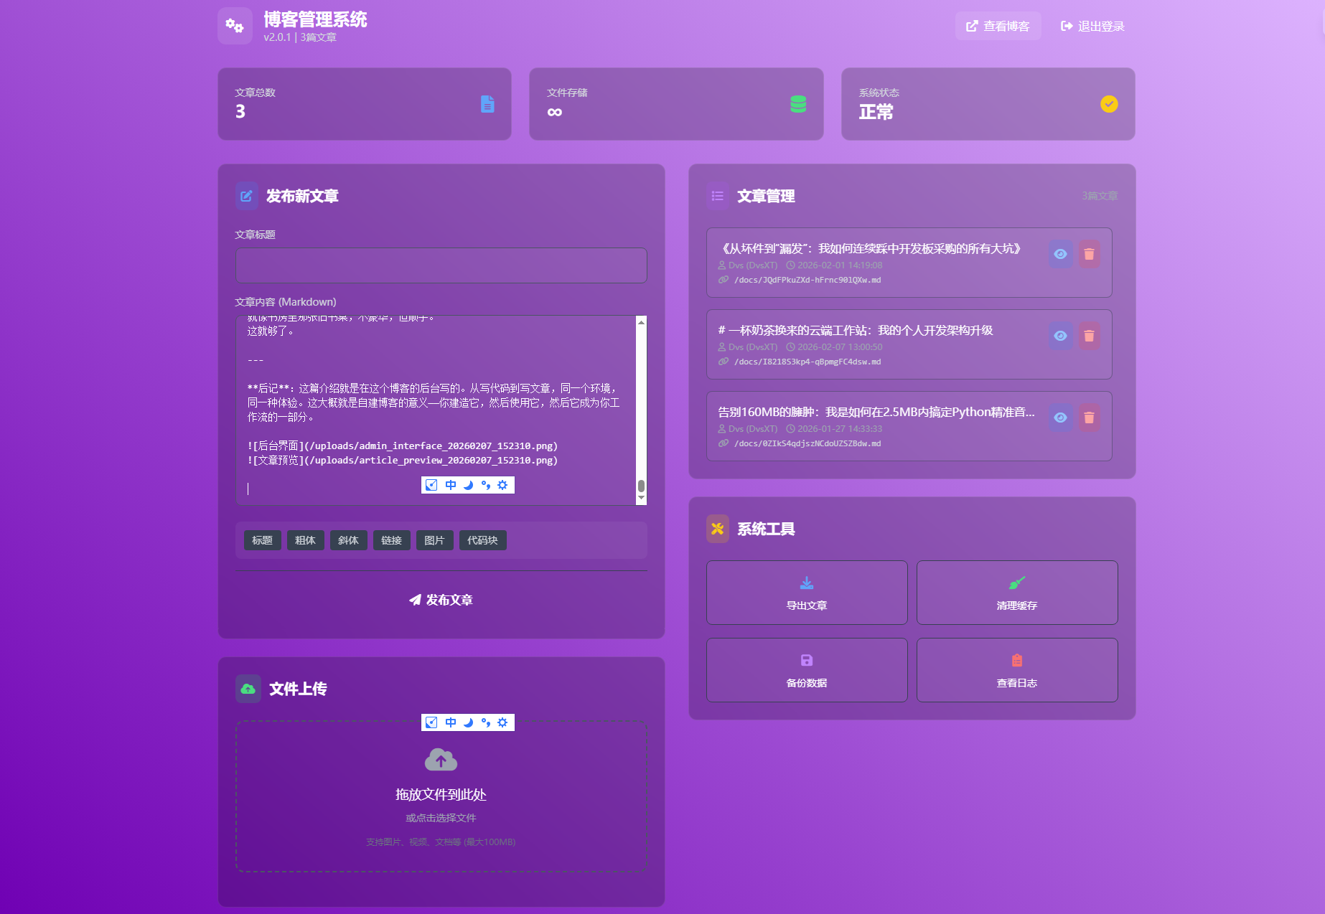Insert a code block with 代码块
This screenshot has width=1325, height=914.
482,540
